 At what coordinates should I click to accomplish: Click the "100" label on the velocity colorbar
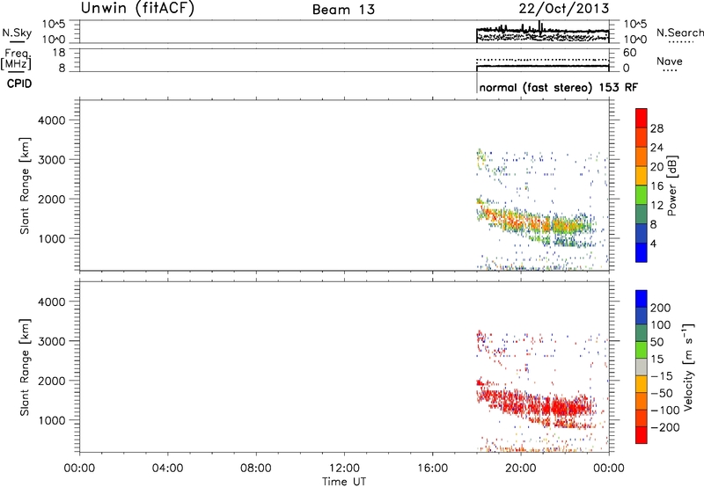point(661,325)
